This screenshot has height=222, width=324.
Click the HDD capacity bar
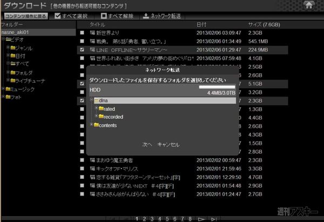pos(217,87)
